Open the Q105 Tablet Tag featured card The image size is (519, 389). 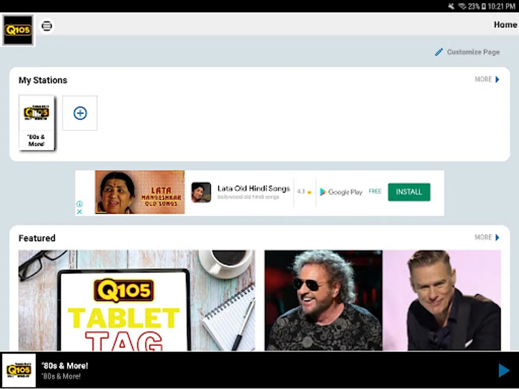[137, 300]
